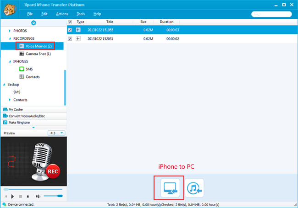Select SMS under Backup

coord(17,92)
